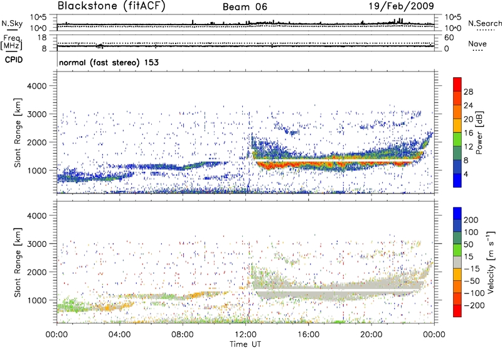502x348 pixels.
Task: Click the Power scale value '4'
Action: pos(466,175)
